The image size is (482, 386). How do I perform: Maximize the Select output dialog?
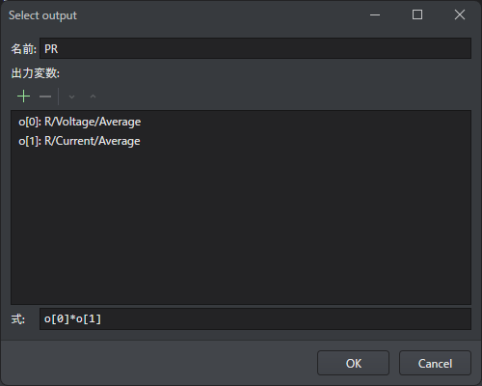pyautogui.click(x=417, y=14)
